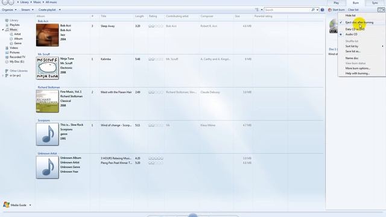Image resolution: width=386 pixels, height=217 pixels.
Task: Open the Recorded TV library icon
Action: point(7,57)
